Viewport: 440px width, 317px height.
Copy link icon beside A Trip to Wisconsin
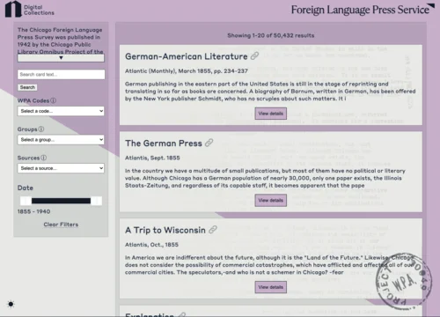(x=213, y=230)
